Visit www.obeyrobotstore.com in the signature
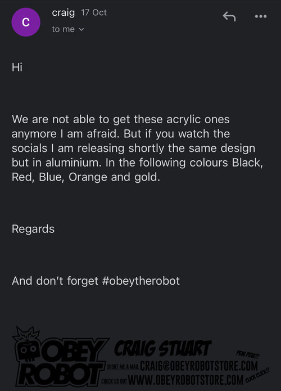This screenshot has height=391, width=281. (x=185, y=380)
